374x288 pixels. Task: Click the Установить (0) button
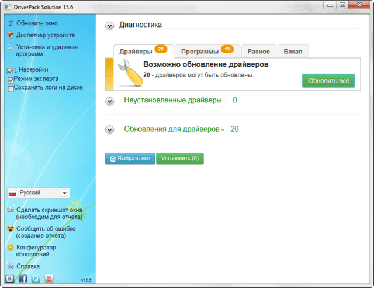click(x=180, y=159)
